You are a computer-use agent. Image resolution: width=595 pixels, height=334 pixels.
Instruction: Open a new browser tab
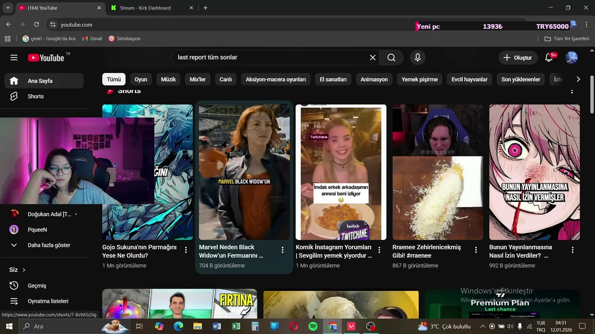tap(205, 8)
